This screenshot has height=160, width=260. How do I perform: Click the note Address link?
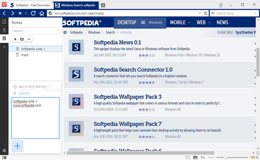tap(24, 93)
